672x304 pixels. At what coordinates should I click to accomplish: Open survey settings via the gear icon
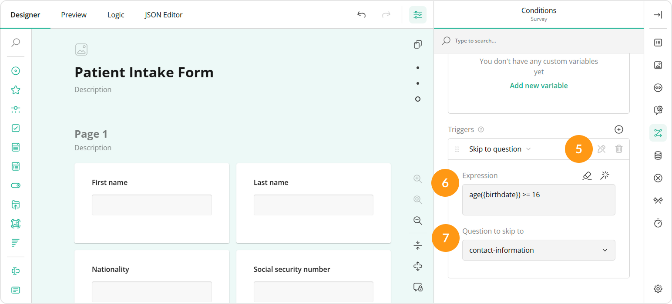coord(658,288)
